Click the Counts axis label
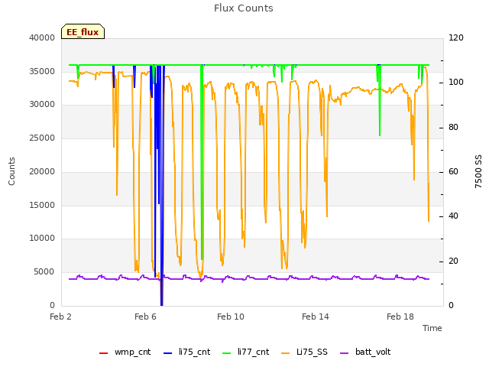 [11, 171]
